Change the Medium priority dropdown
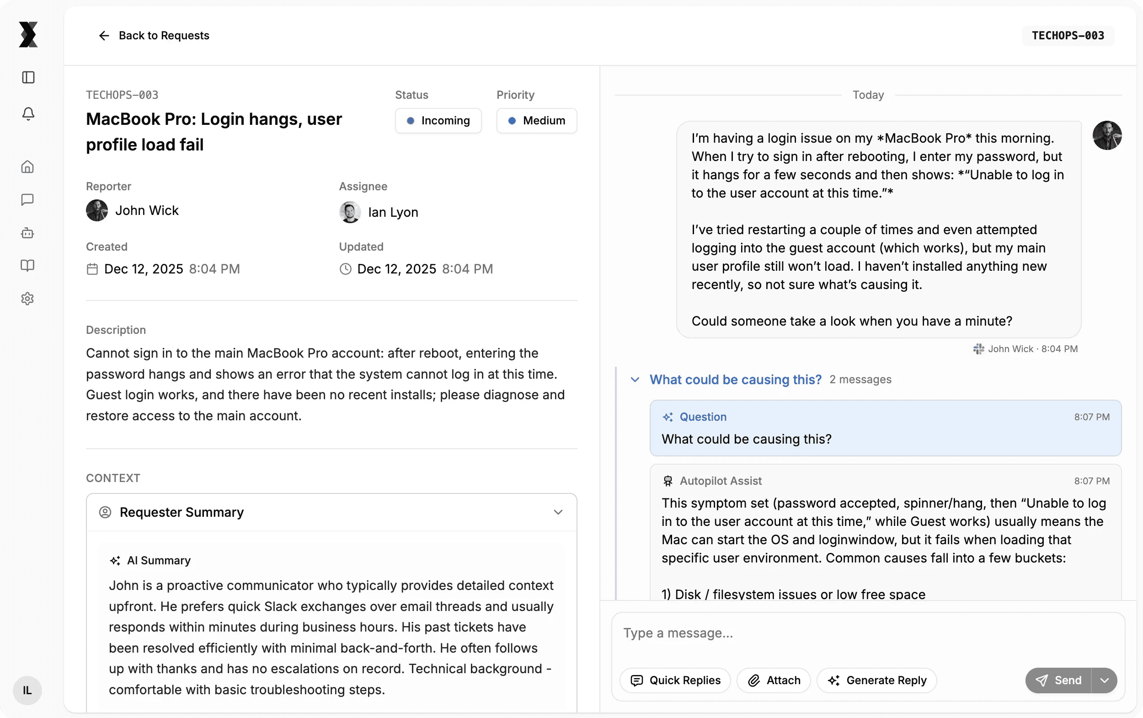Screen dimensions: 1143x718 (x=536, y=121)
